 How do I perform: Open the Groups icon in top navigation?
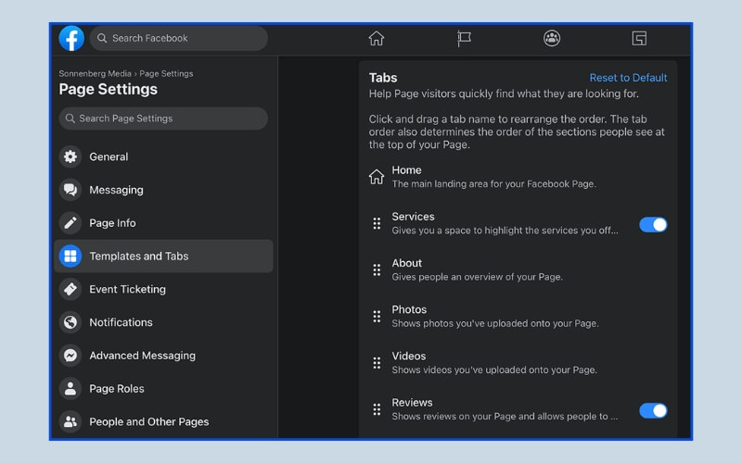552,38
